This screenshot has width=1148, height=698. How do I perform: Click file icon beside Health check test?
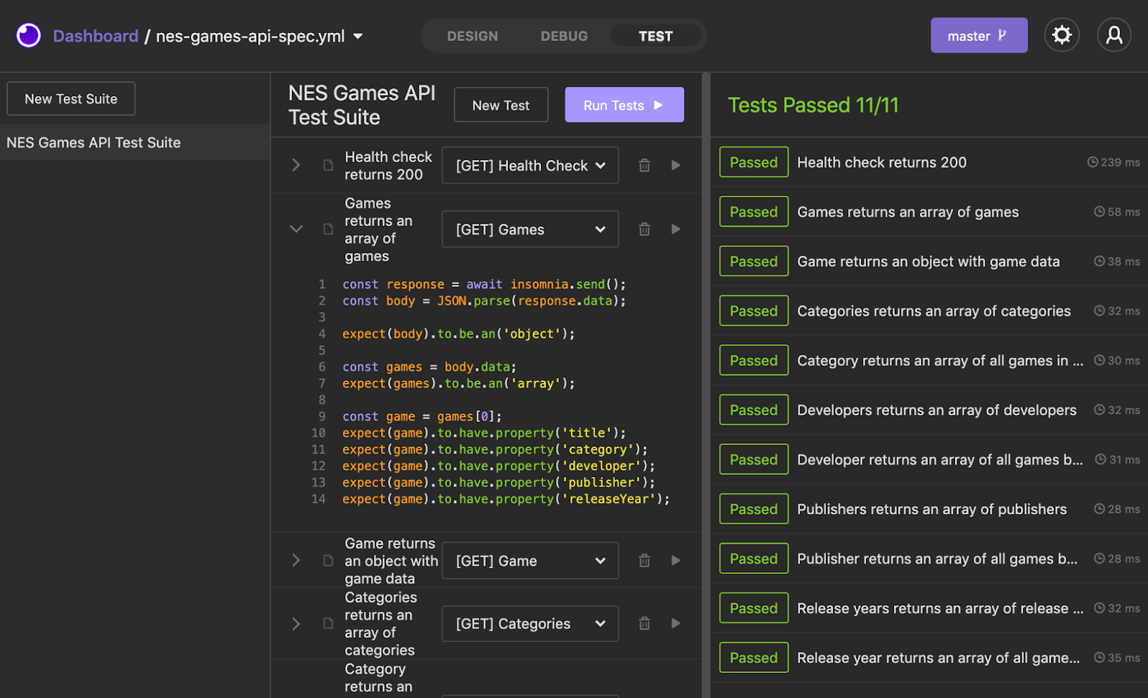coord(328,165)
